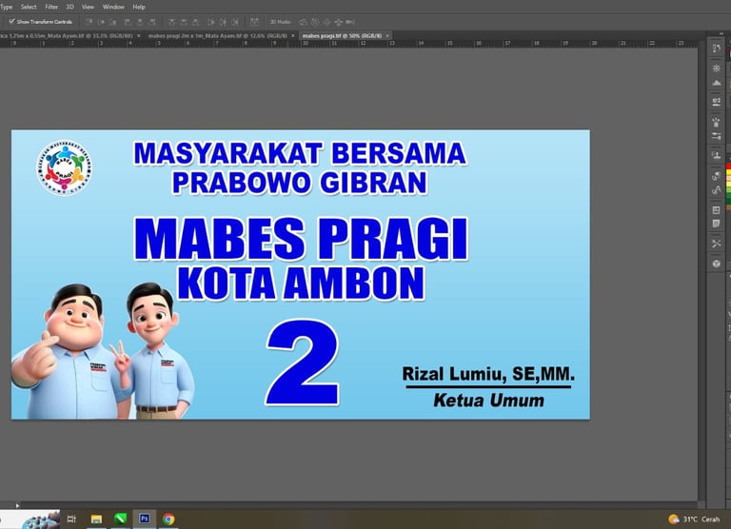
Task: Select 3D Mode pan (four-arrow) icon
Action: tap(339, 22)
